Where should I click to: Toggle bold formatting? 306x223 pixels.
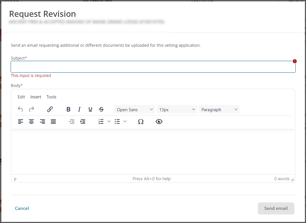[68, 110]
